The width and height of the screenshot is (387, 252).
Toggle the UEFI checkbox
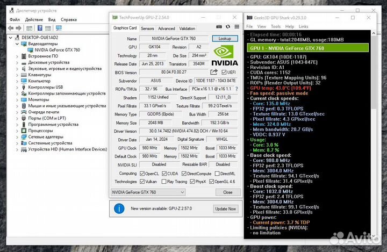pos(224,72)
